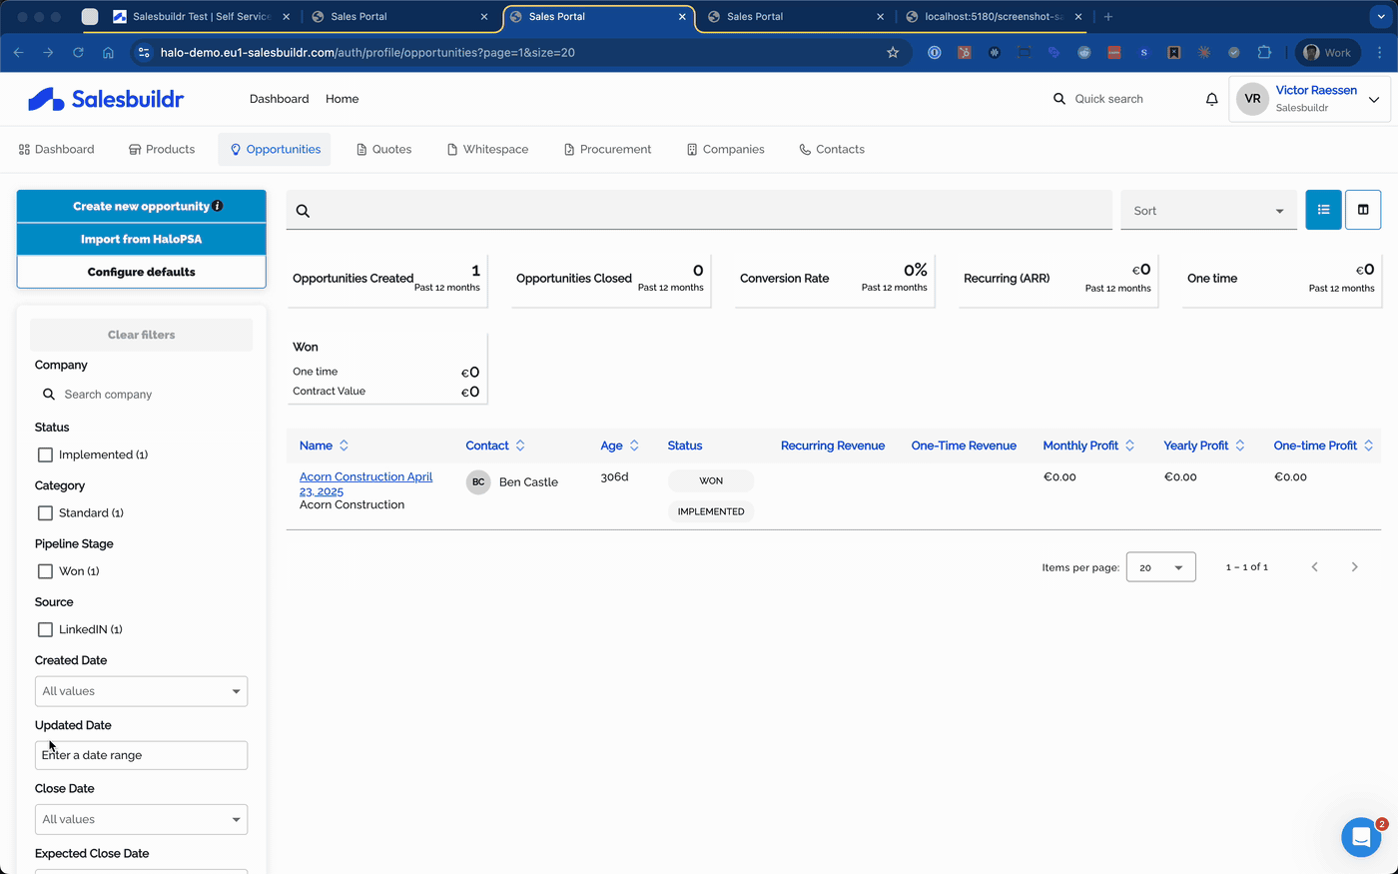Sort by Age column arrows

(634, 445)
